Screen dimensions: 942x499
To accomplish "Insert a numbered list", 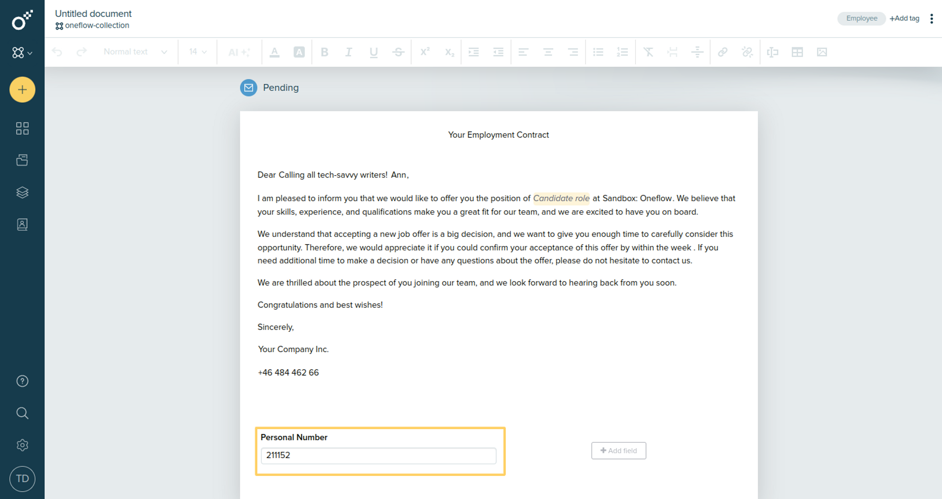I will click(623, 52).
